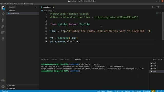Open the Testing flask view
Viewport: 164px width, 92px height.
click(3, 39)
